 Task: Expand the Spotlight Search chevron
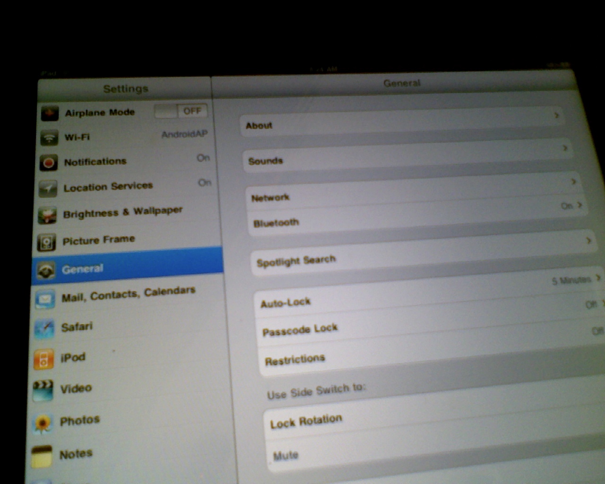pyautogui.click(x=589, y=241)
